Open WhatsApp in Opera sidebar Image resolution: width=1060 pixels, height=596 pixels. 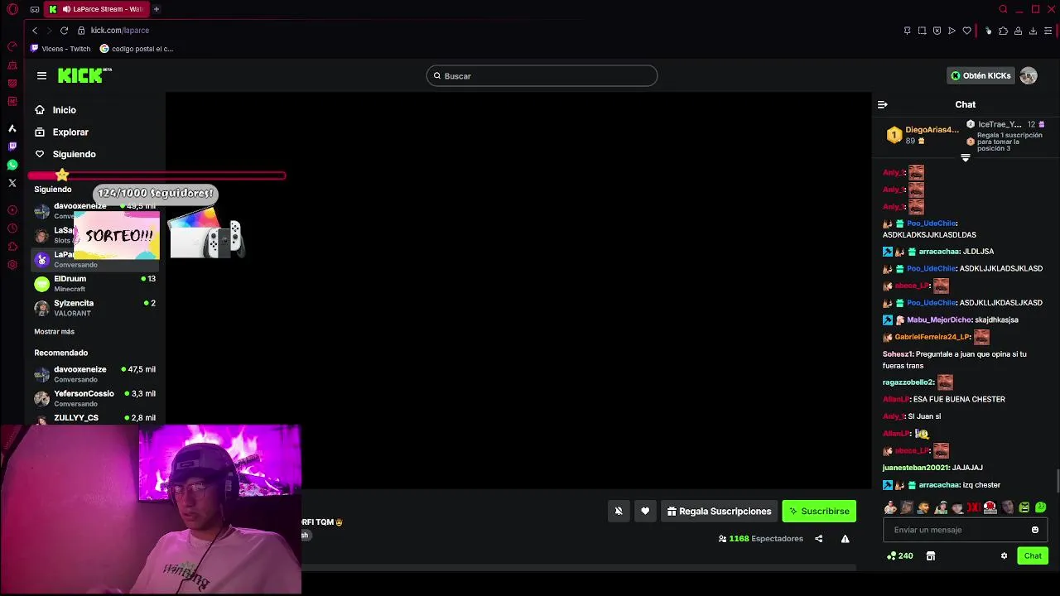12,165
